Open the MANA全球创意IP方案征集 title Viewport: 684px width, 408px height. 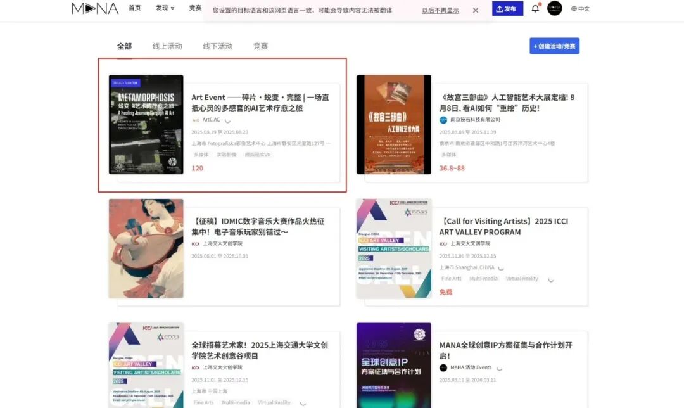pyautogui.click(x=505, y=350)
